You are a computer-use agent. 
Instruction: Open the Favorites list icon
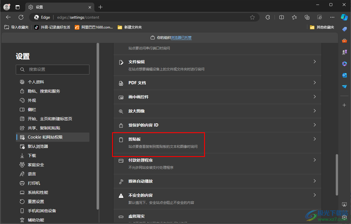(x=294, y=17)
